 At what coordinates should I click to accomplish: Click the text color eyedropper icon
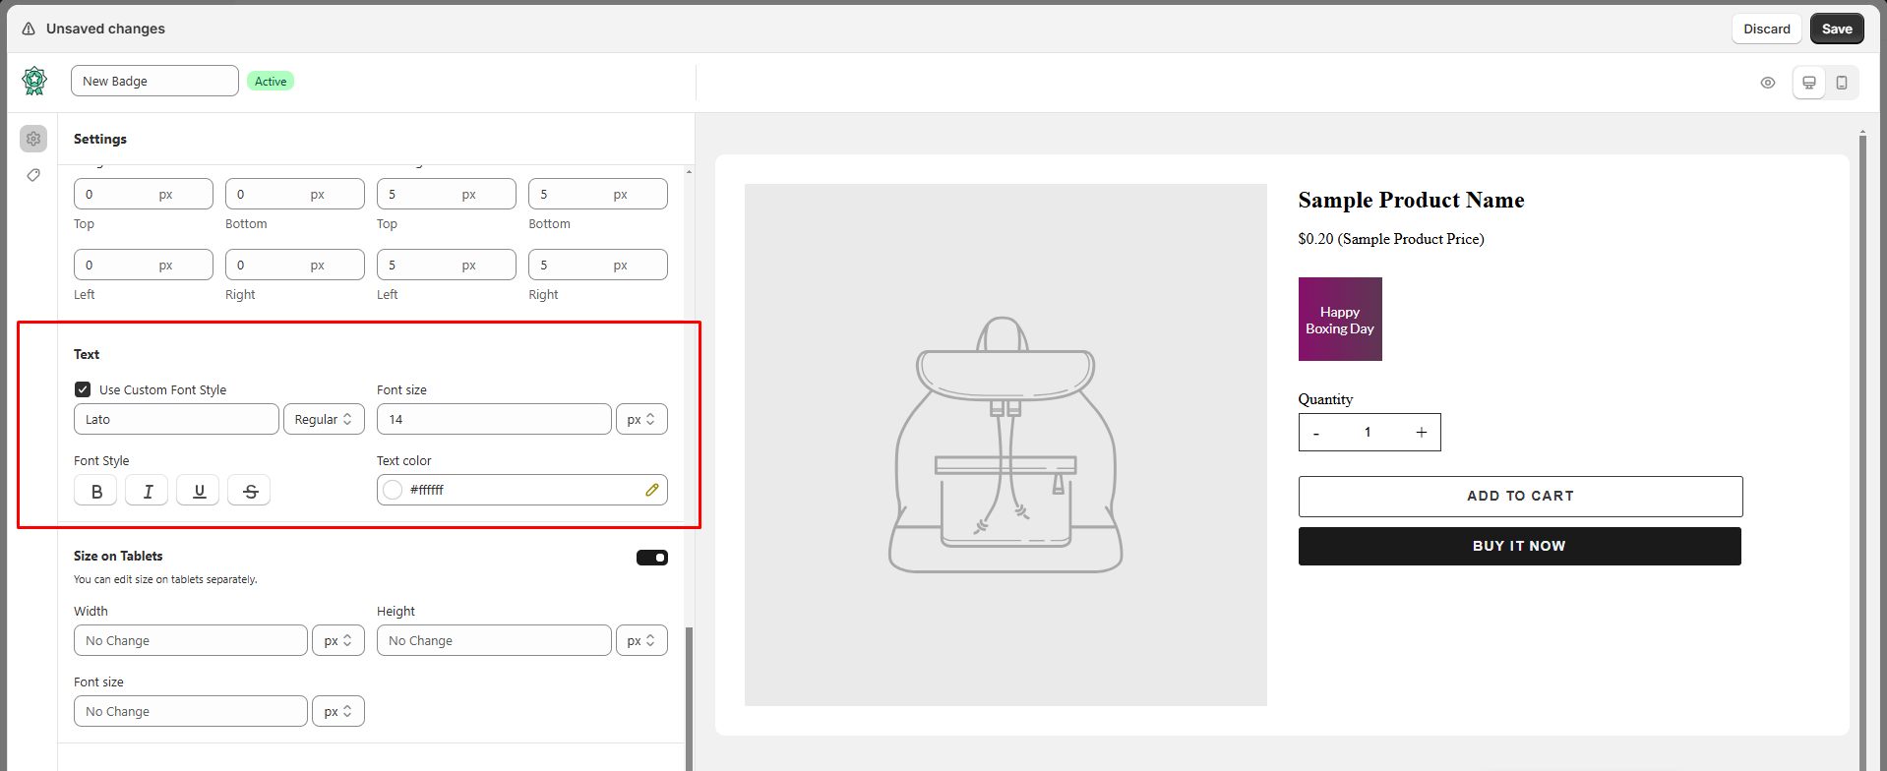point(651,490)
